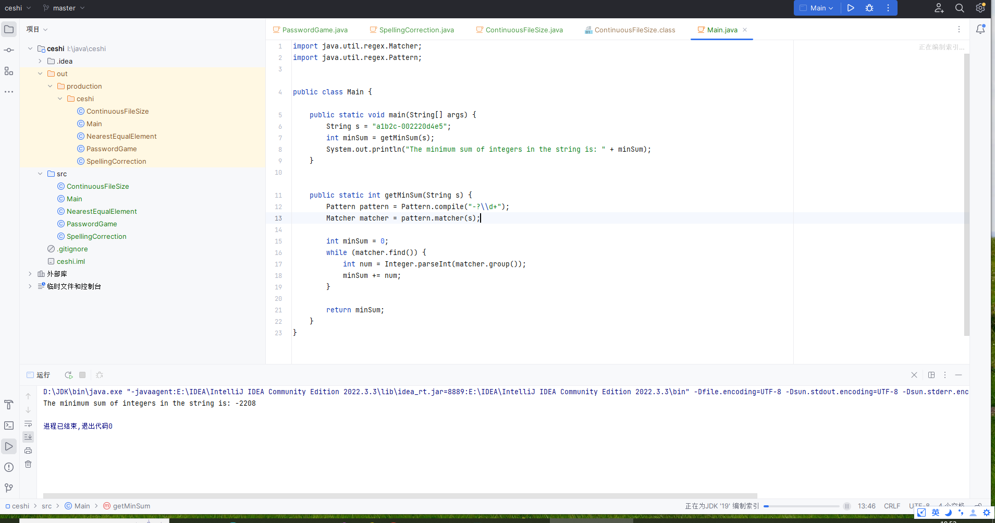Open the ceshi project dropdown
Image resolution: width=995 pixels, height=523 pixels.
(18, 8)
